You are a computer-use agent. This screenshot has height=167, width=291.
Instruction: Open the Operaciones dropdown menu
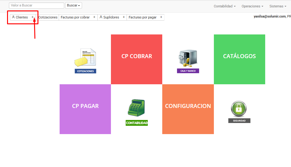252,6
